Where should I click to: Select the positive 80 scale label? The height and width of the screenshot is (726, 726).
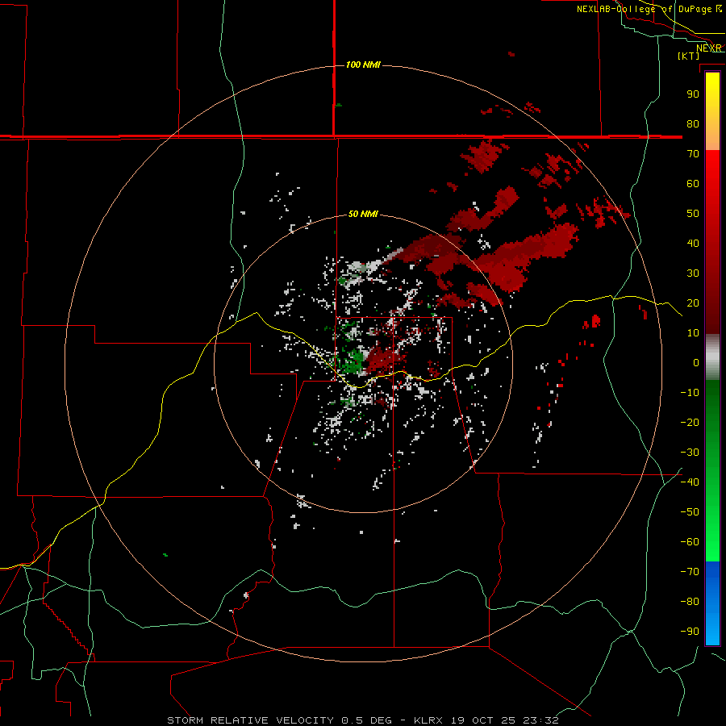693,124
